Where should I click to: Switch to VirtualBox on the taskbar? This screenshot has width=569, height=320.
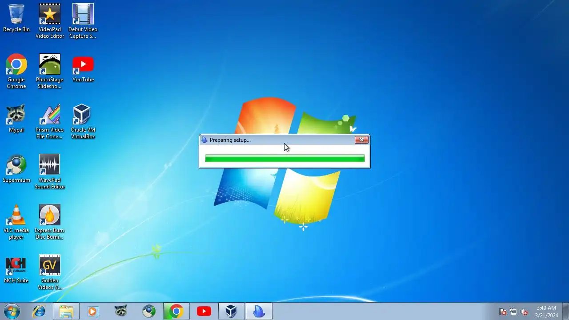[x=231, y=312]
